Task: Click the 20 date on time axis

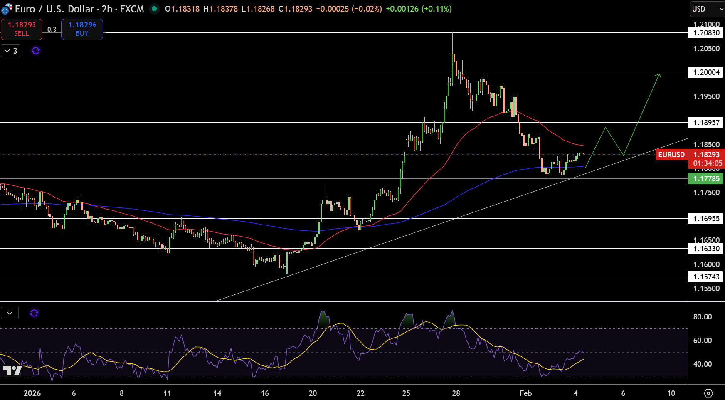Action: click(313, 393)
